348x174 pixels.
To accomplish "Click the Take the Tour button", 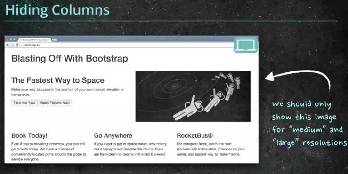I will (x=24, y=103).
